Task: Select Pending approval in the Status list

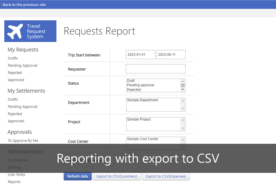Action: (x=140, y=85)
